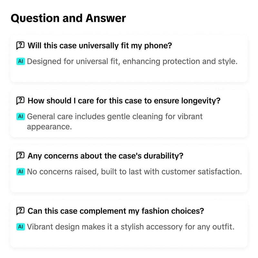258x258 pixels.
Task: Click empty space in the durability question card
Action: coord(129,184)
